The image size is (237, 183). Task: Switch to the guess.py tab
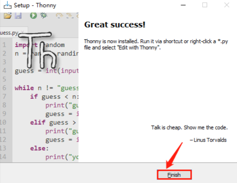point(9,33)
